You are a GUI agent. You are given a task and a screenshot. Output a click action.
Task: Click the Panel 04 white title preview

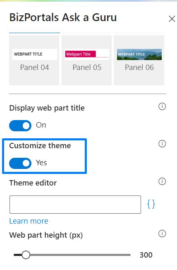(35, 54)
